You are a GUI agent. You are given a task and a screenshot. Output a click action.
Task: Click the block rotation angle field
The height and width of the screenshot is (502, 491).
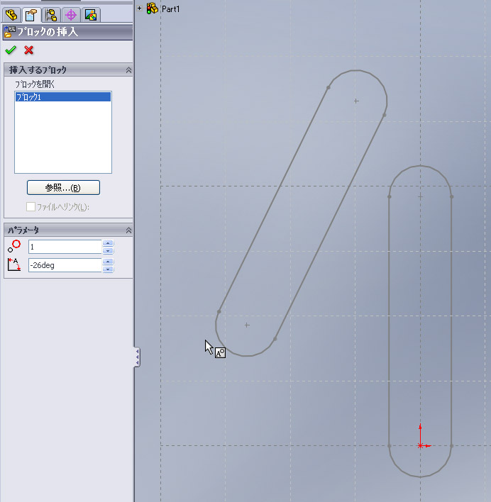click(x=65, y=265)
